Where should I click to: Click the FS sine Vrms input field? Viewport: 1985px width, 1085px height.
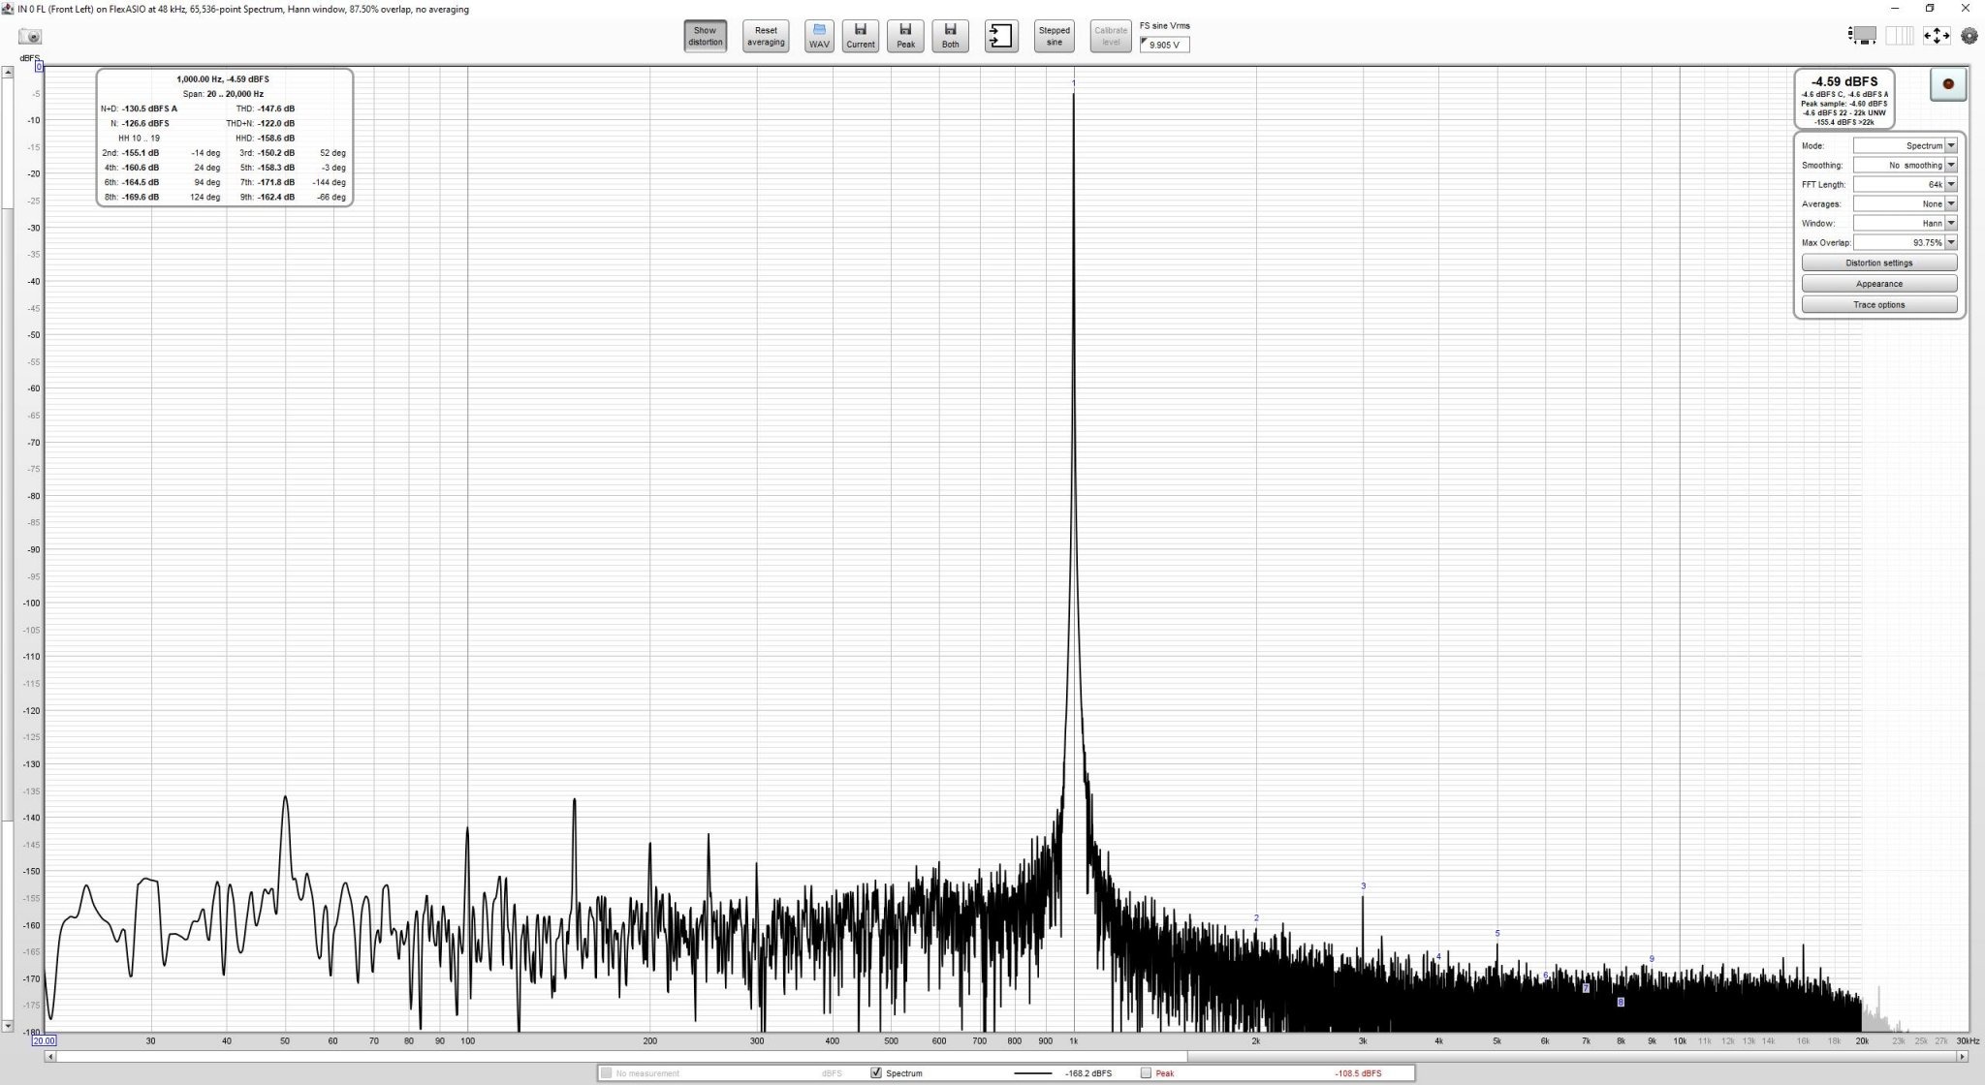(x=1164, y=45)
